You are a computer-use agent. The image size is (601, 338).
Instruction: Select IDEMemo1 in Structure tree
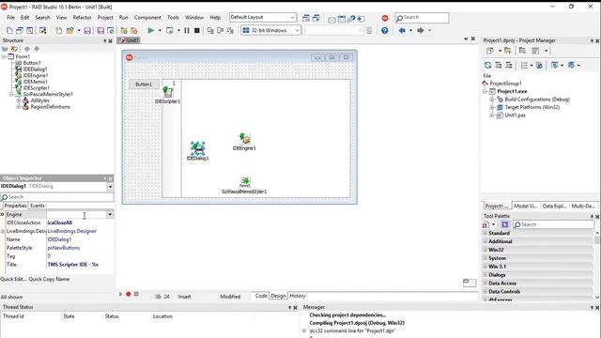(35, 82)
